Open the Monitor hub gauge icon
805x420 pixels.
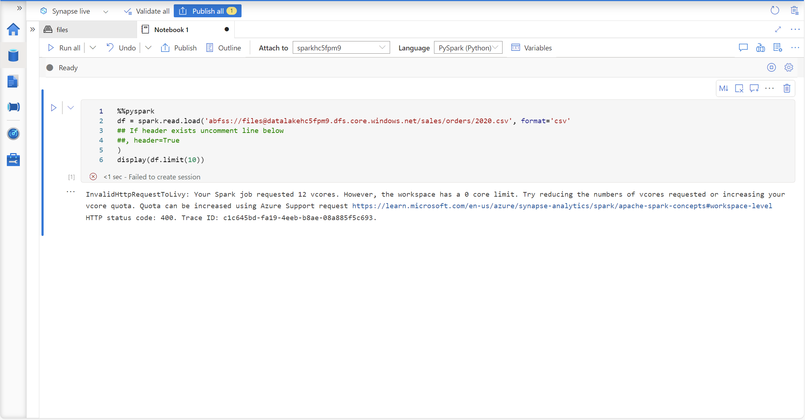pyautogui.click(x=13, y=134)
